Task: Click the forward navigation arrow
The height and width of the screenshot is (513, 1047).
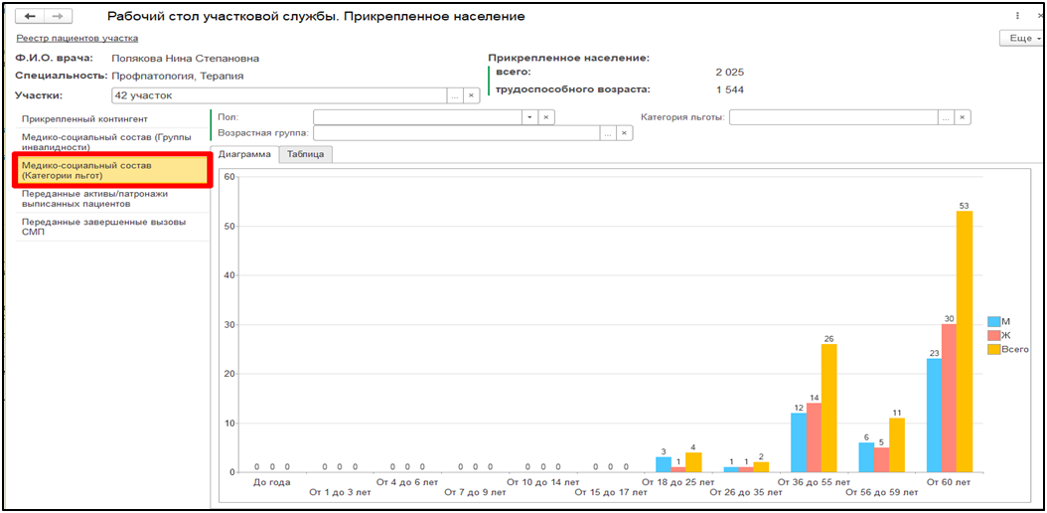Action: point(58,17)
